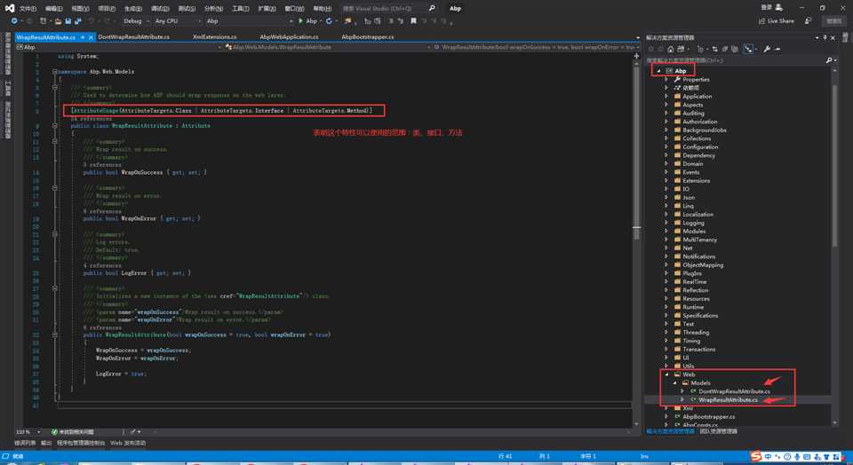Open the Debug configuration dropdown
Image resolution: width=853 pixels, height=465 pixels.
[x=135, y=20]
